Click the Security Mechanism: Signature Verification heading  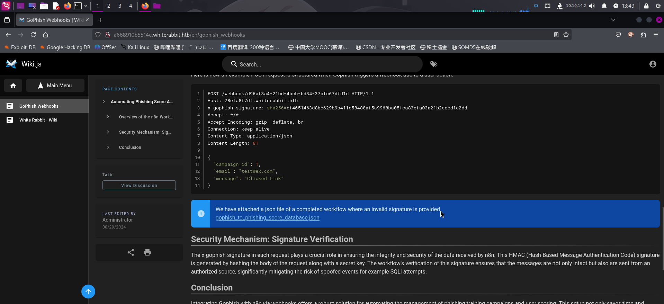pos(272,239)
